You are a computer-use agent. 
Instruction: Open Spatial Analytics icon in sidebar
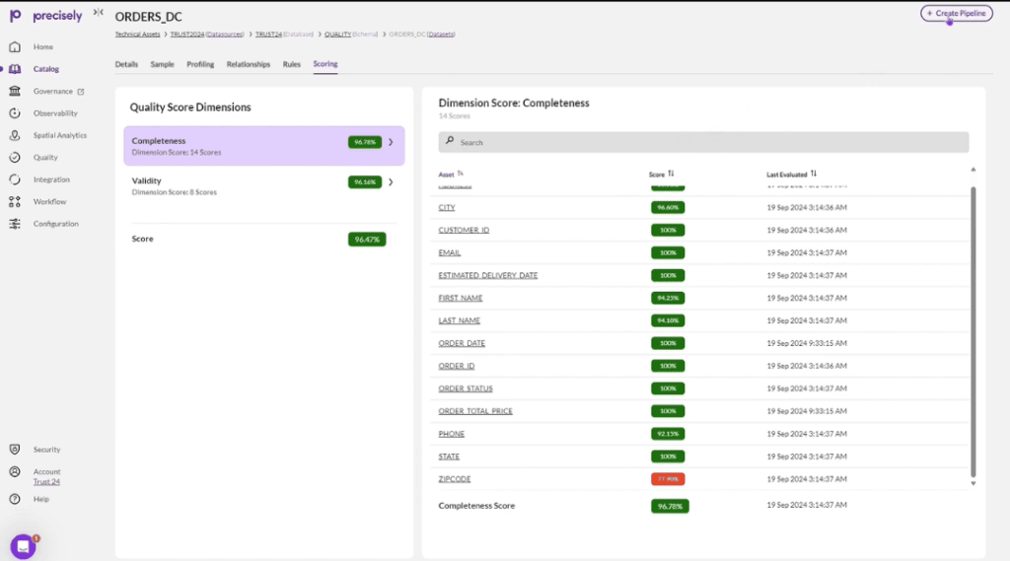[x=14, y=136]
